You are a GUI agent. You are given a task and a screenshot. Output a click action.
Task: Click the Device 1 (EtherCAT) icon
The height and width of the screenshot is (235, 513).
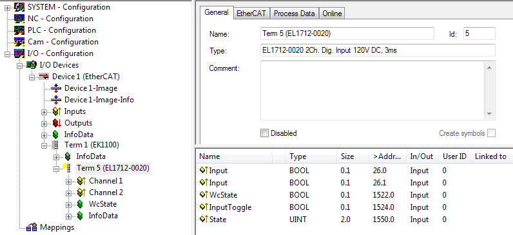point(44,77)
